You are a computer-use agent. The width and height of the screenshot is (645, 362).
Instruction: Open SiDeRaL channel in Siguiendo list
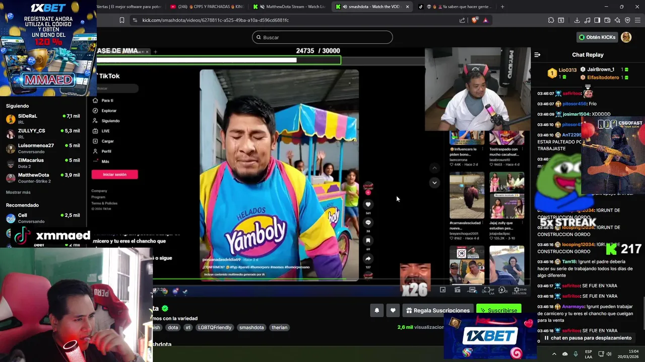click(43, 119)
